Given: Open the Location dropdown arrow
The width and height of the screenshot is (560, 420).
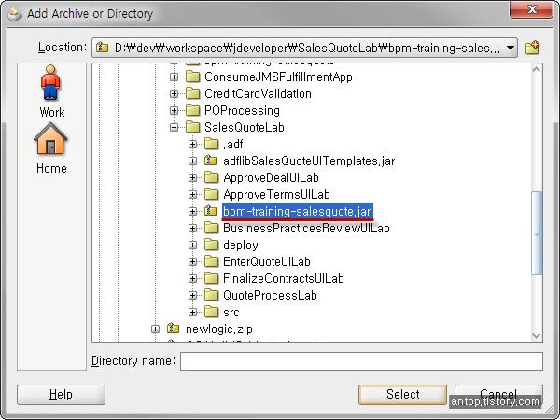Looking at the screenshot, I should click(511, 48).
